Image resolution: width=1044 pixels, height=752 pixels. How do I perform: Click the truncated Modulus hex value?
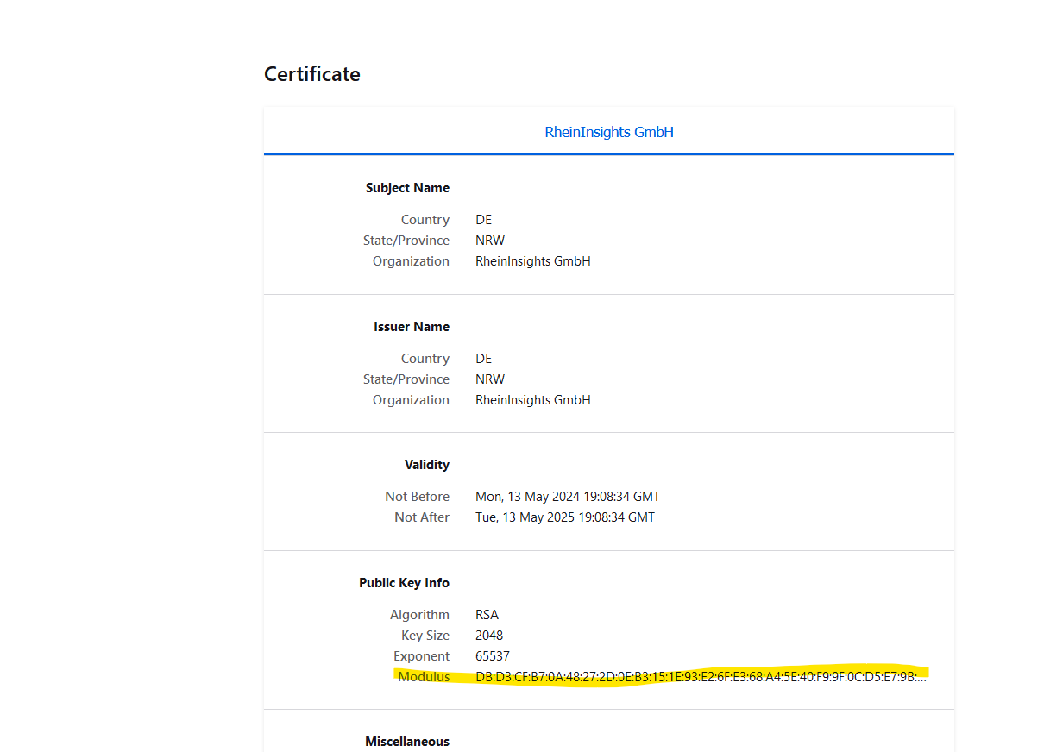pyautogui.click(x=701, y=677)
